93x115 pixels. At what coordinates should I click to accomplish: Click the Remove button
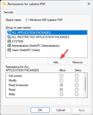pyautogui.click(x=78, y=62)
